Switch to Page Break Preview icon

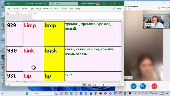(94, 85)
